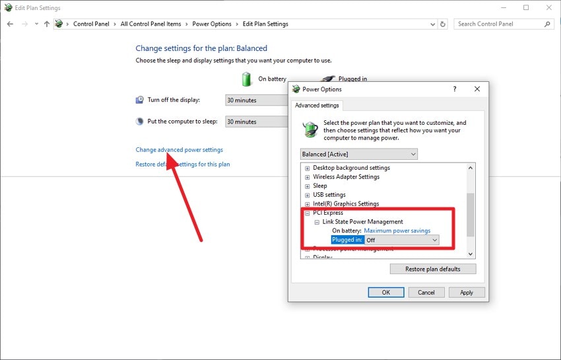Image resolution: width=561 pixels, height=360 pixels.
Task: Select Wireless Adapter Settings row
Action: click(346, 176)
